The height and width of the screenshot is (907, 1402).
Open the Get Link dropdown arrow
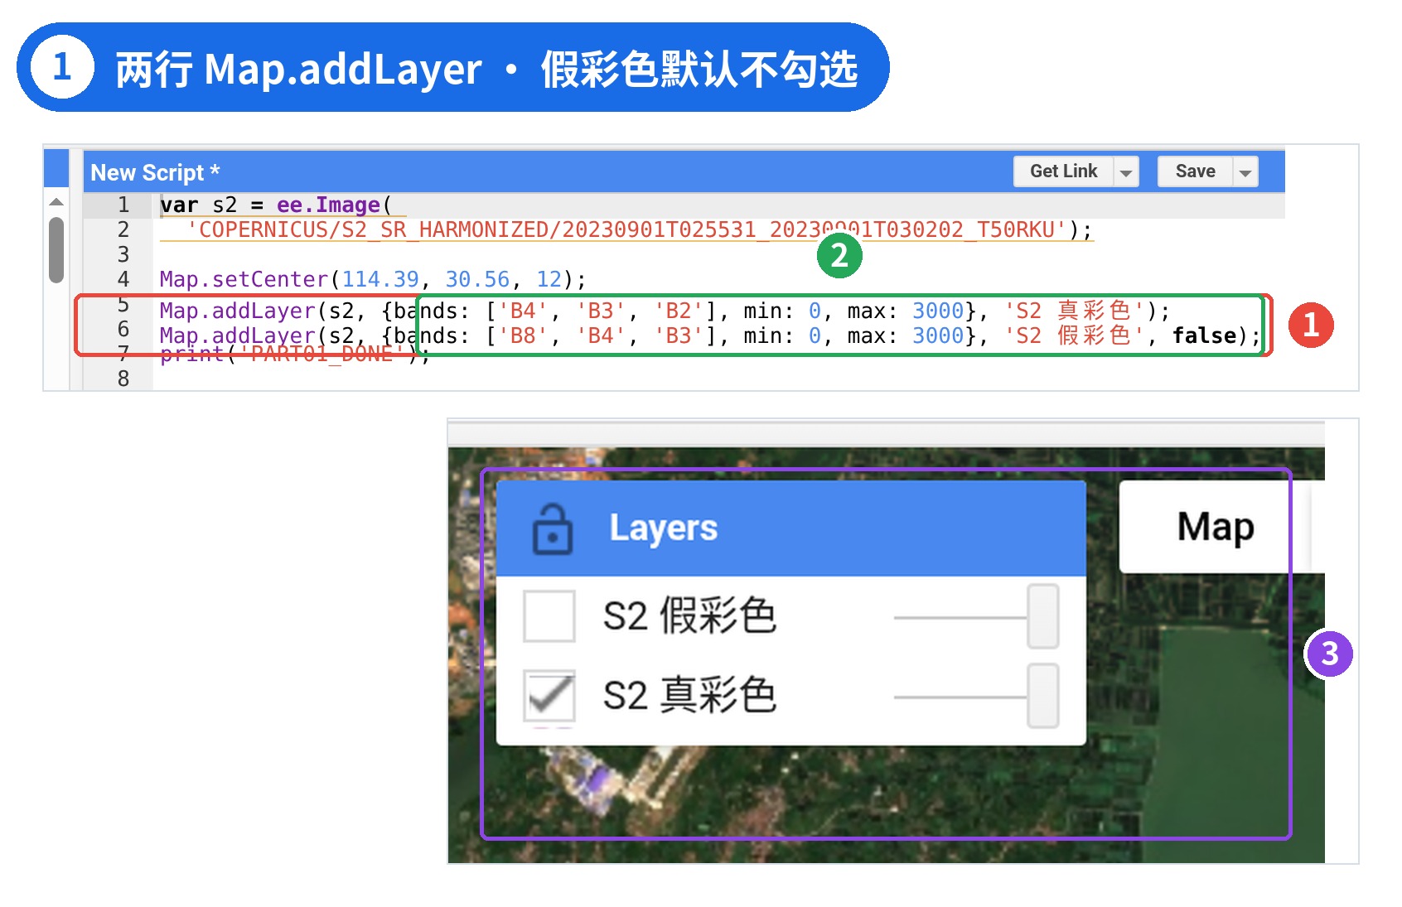pyautogui.click(x=1126, y=171)
